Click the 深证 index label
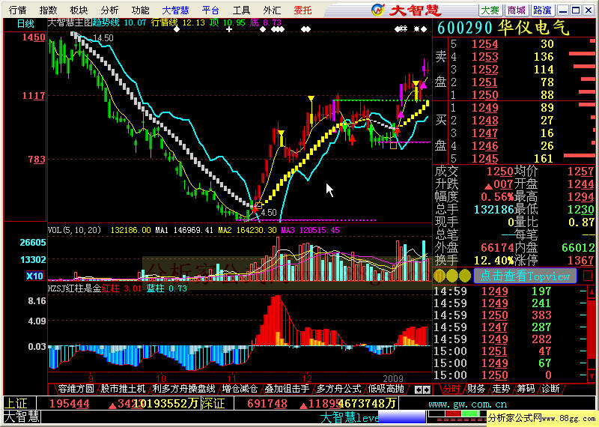The width and height of the screenshot is (599, 427). [213, 403]
